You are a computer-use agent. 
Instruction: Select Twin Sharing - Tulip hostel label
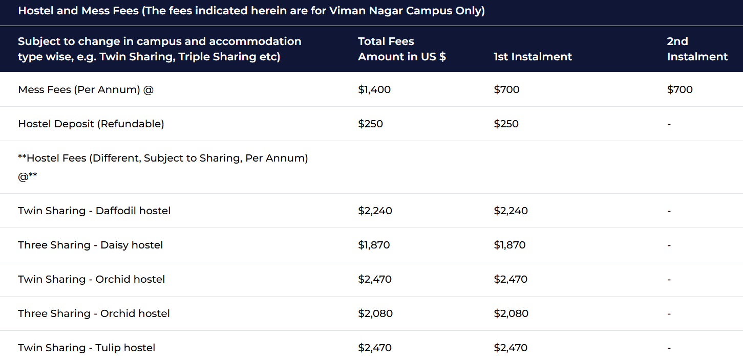(87, 348)
